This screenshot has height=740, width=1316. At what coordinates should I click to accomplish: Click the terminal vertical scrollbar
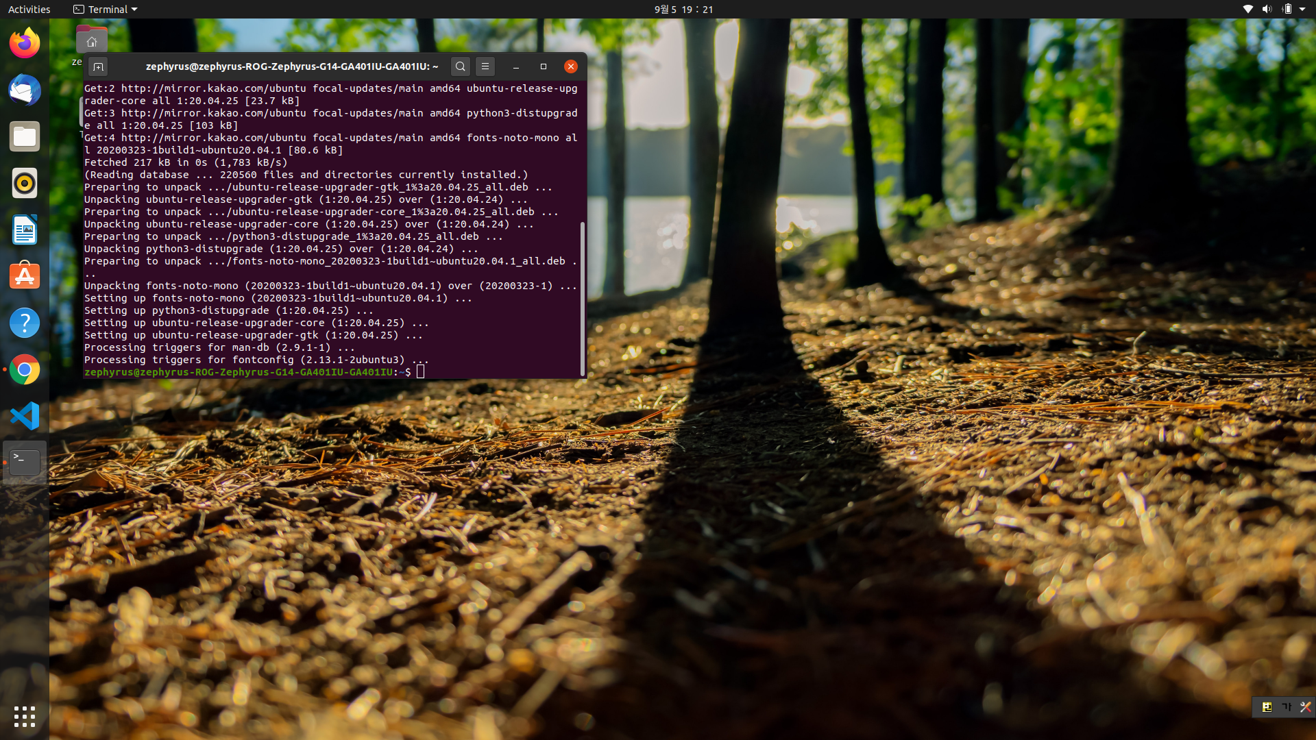click(x=583, y=299)
